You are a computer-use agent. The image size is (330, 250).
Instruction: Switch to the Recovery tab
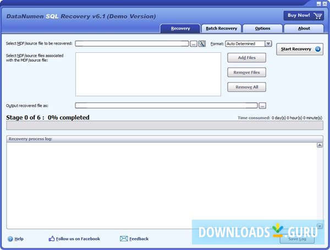(x=180, y=29)
